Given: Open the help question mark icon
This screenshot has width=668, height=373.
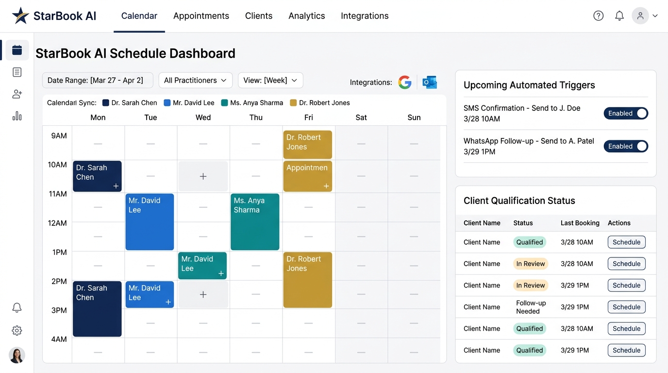Looking at the screenshot, I should tap(599, 16).
